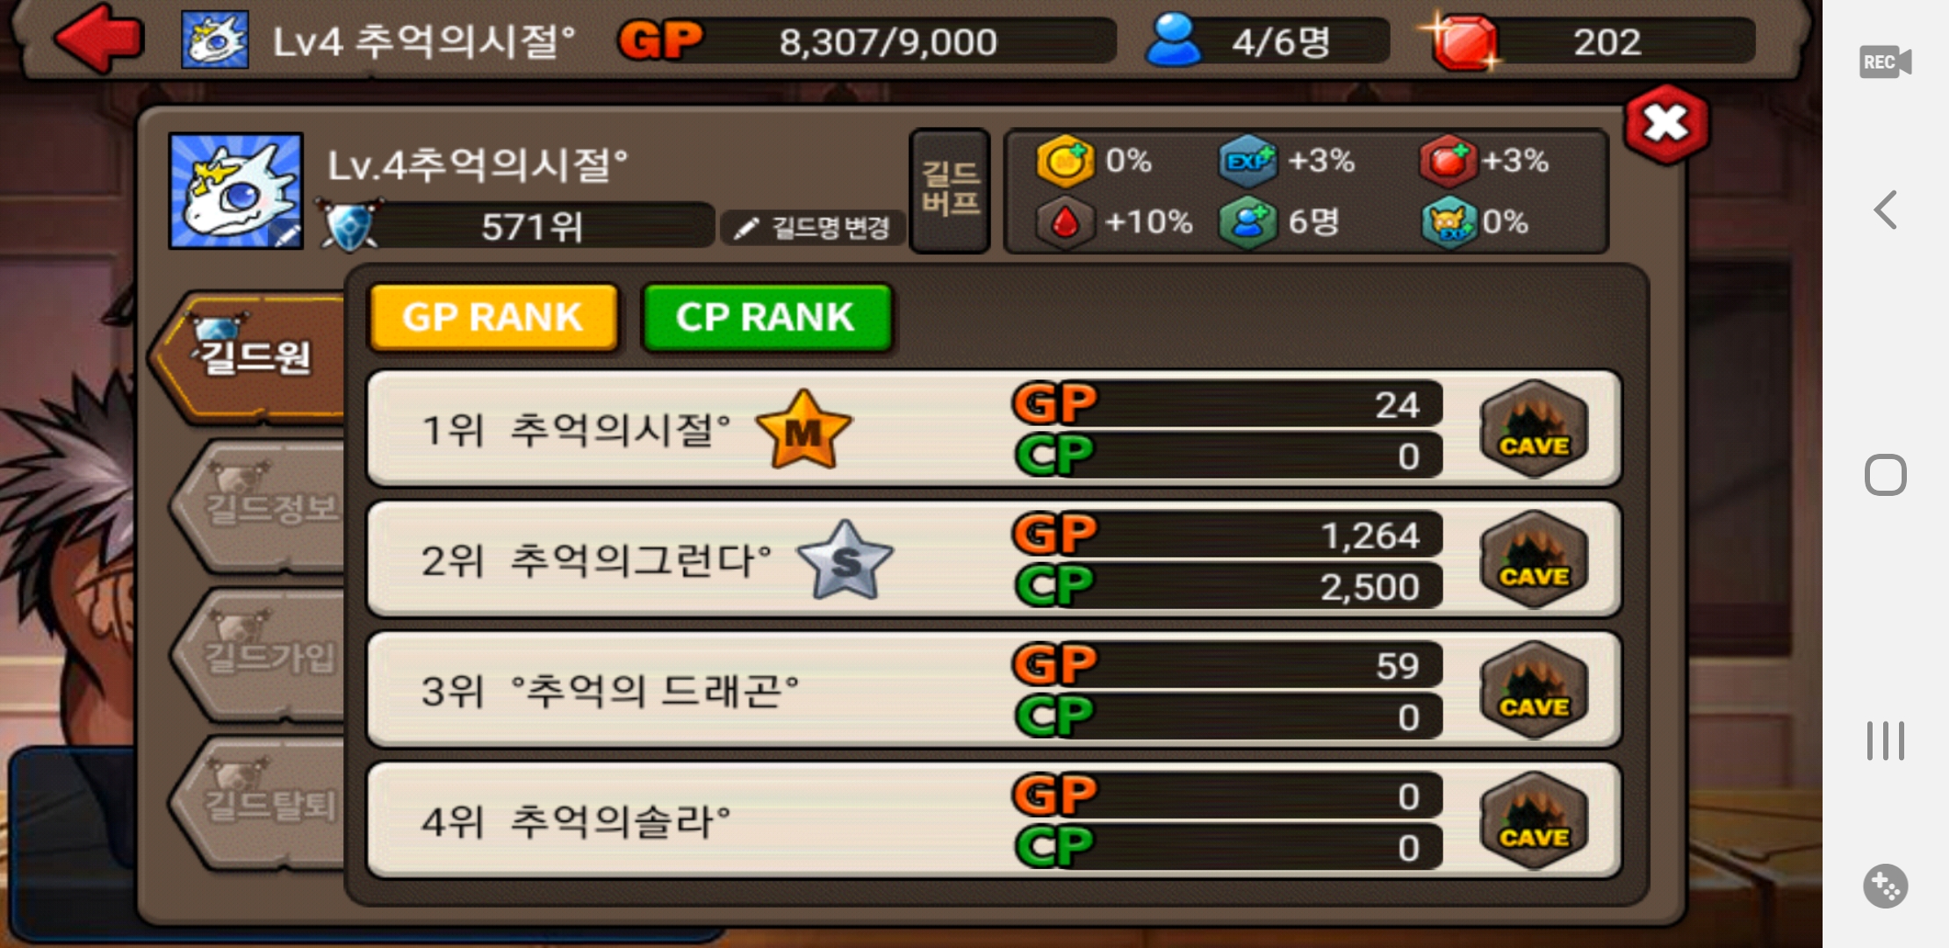Tap the EXP buff icon

(x=1248, y=162)
